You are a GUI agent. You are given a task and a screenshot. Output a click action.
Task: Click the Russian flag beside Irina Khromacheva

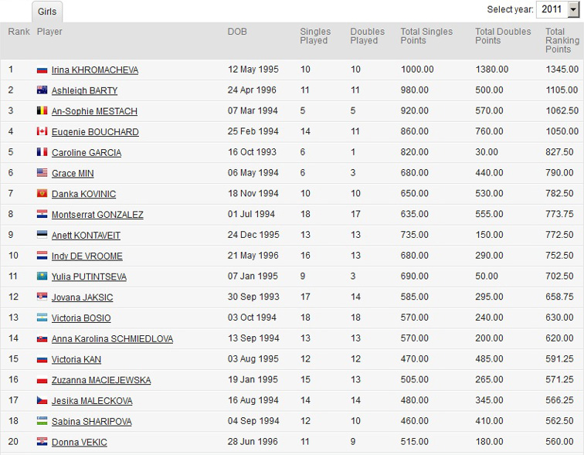[x=42, y=70]
